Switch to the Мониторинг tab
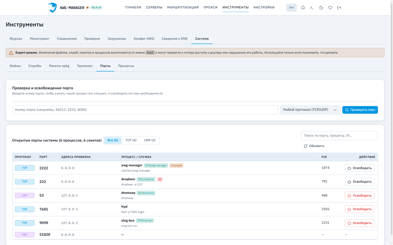The height and width of the screenshot is (245, 393). pos(40,39)
